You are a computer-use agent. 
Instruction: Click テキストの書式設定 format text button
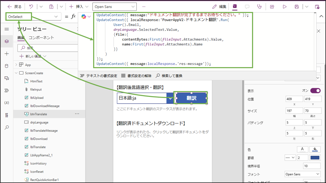pyautogui.click(x=99, y=76)
